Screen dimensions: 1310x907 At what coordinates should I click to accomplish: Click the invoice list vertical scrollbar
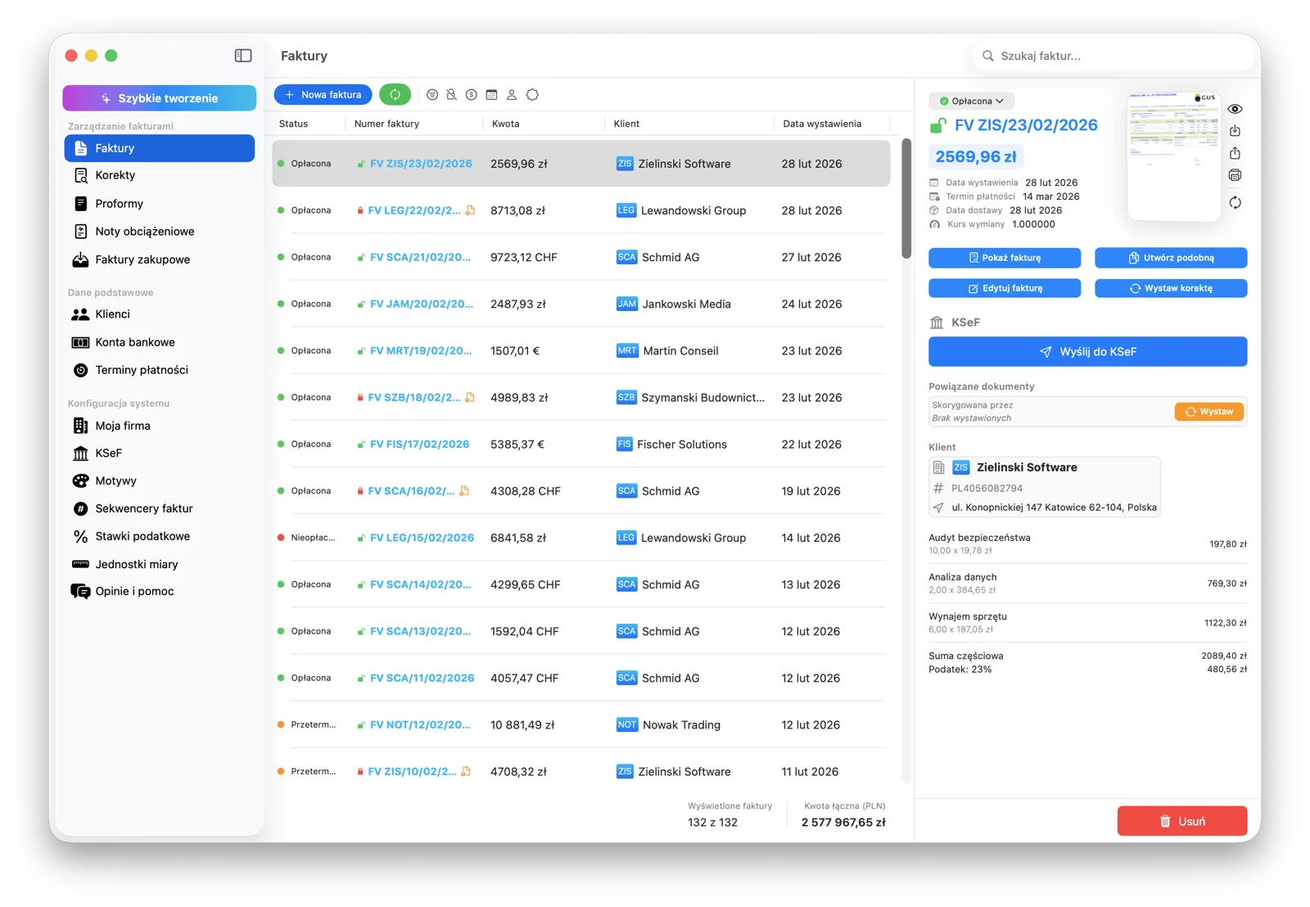click(x=906, y=198)
